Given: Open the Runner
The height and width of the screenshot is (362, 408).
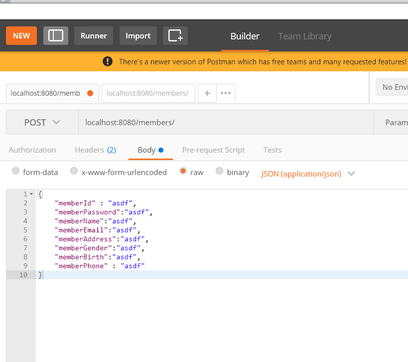Looking at the screenshot, I should pos(94,36).
